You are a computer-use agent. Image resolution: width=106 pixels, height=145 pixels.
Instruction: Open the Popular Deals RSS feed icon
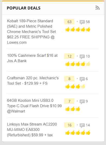[x=98, y=8]
